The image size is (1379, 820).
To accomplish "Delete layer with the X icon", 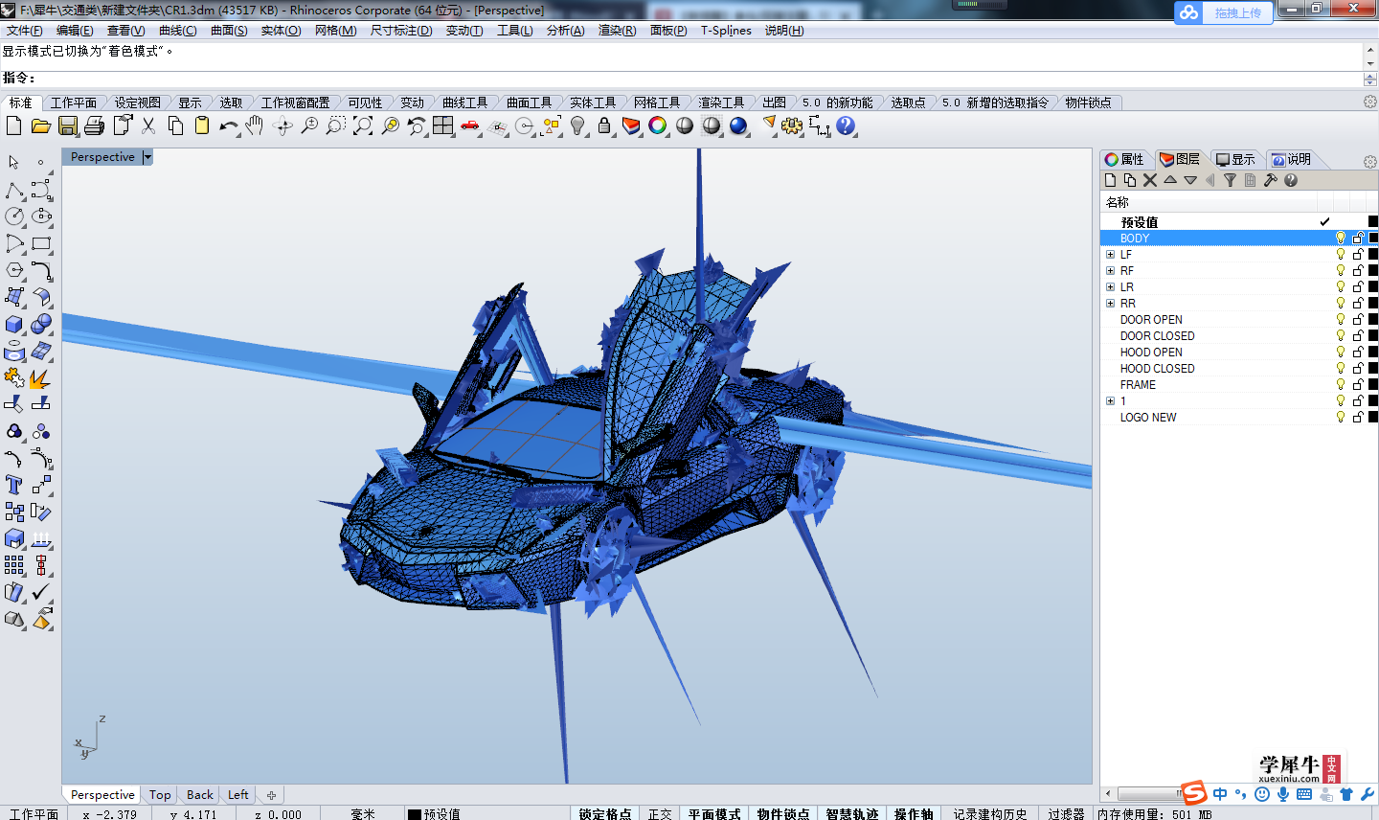I will 1150,180.
